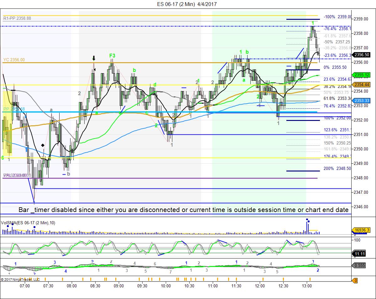Screen dimensions: 376x299
Task: Select the green moving average marker 2355.12
Action: (x=361, y=75)
